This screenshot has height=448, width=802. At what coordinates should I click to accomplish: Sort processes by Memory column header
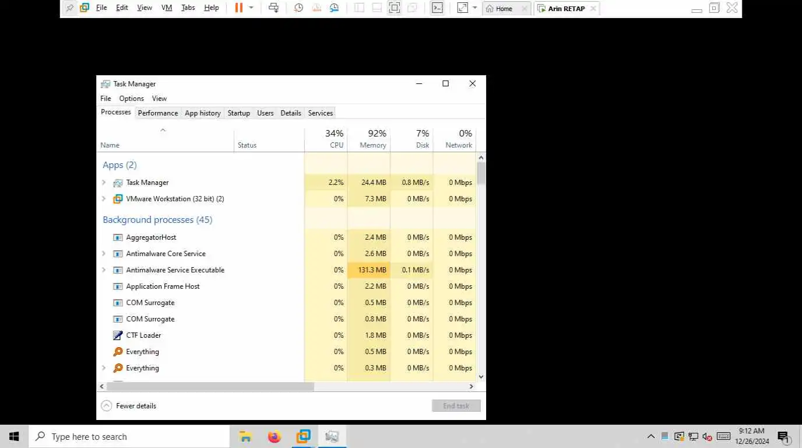tap(369, 139)
